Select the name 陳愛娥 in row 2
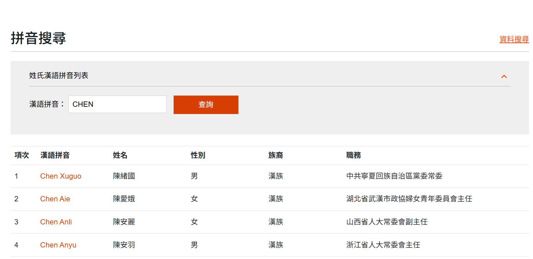Viewport: 533px width, 259px height. pos(124,199)
